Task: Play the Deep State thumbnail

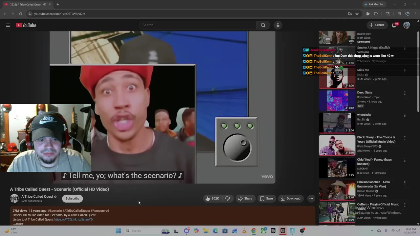Action: click(337, 101)
